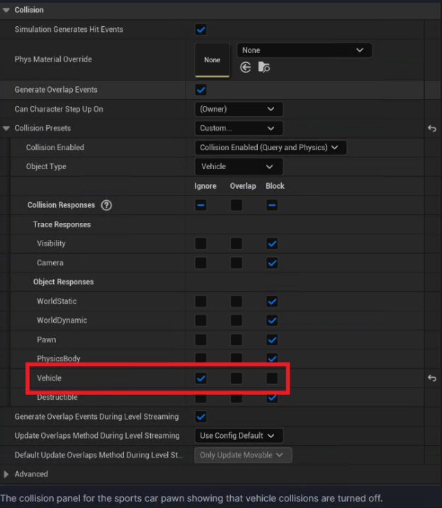Viewport: 442px width, 508px height.
Task: Set all Collision Responses to Ignore
Action: click(x=200, y=205)
